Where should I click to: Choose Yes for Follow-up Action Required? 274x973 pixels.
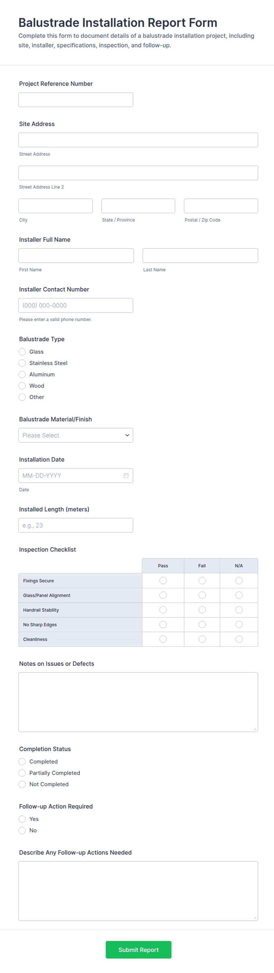coord(22,819)
